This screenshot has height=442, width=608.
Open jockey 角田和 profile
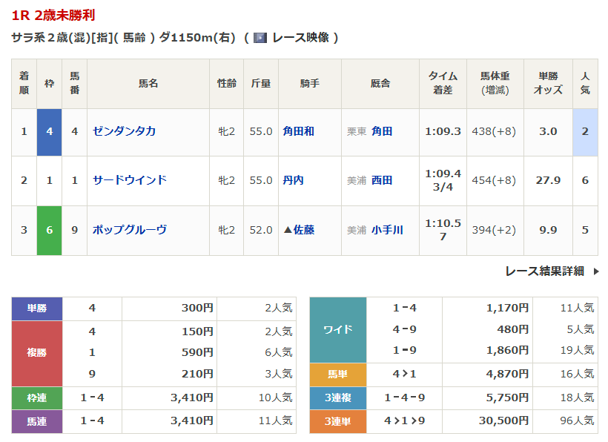298,131
